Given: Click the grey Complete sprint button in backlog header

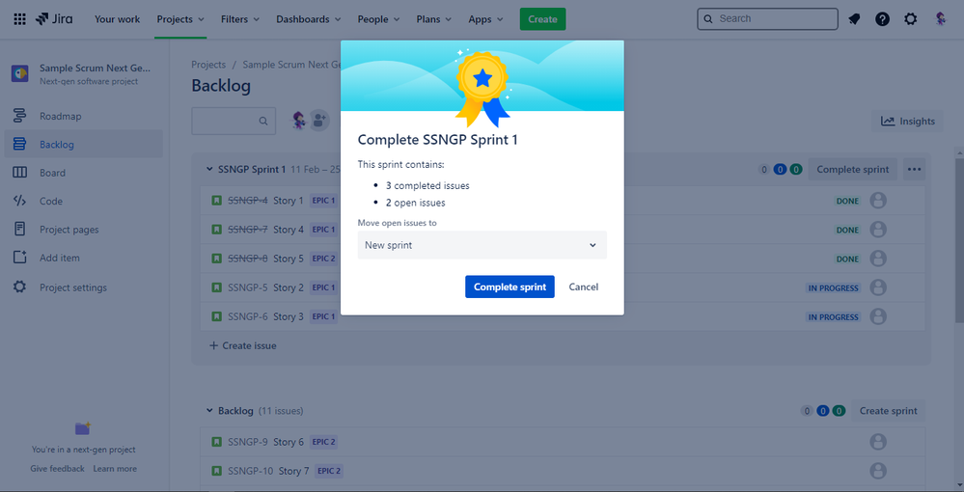Looking at the screenshot, I should point(853,169).
